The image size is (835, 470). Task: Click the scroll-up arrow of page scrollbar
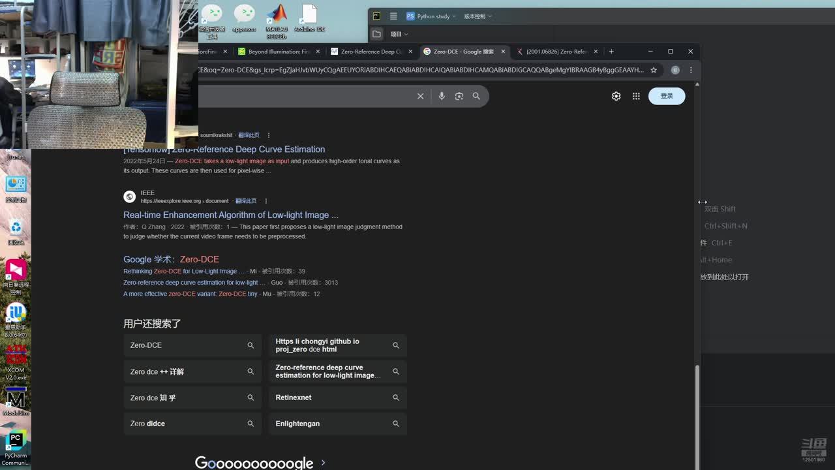pos(697,84)
